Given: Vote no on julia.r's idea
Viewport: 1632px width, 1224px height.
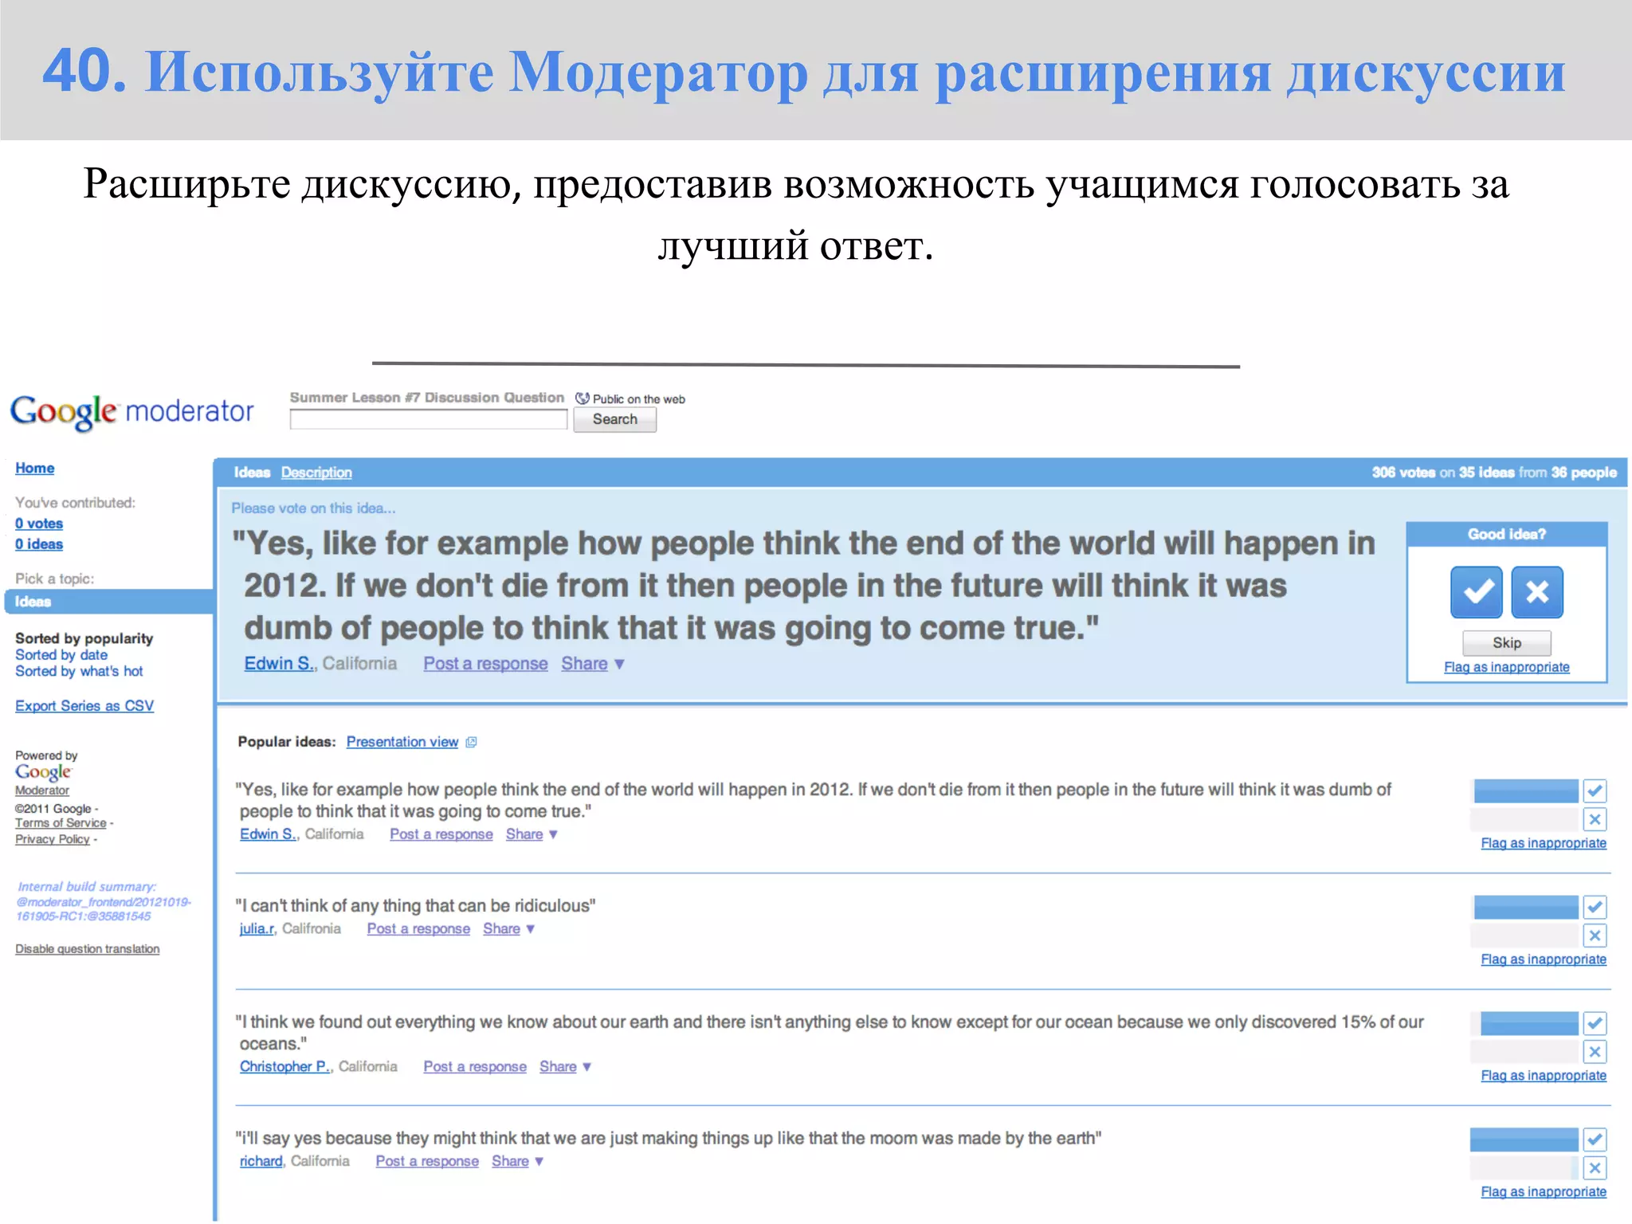Looking at the screenshot, I should [x=1595, y=936].
